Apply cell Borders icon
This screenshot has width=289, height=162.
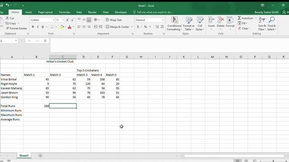coord(52,27)
